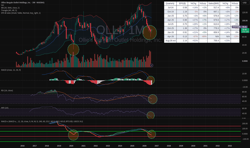Click the Apr-26 quarter row label
The width and height of the screenshot is (250, 148).
170,37
